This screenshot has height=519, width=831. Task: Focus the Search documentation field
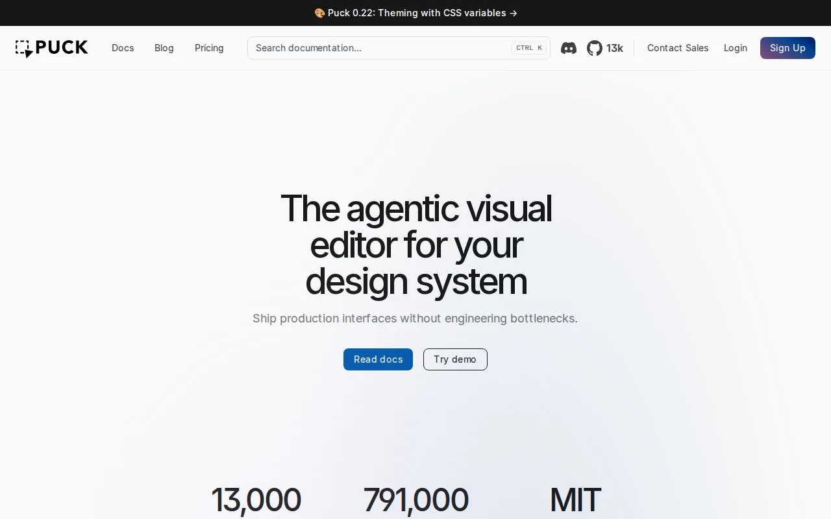tap(399, 48)
